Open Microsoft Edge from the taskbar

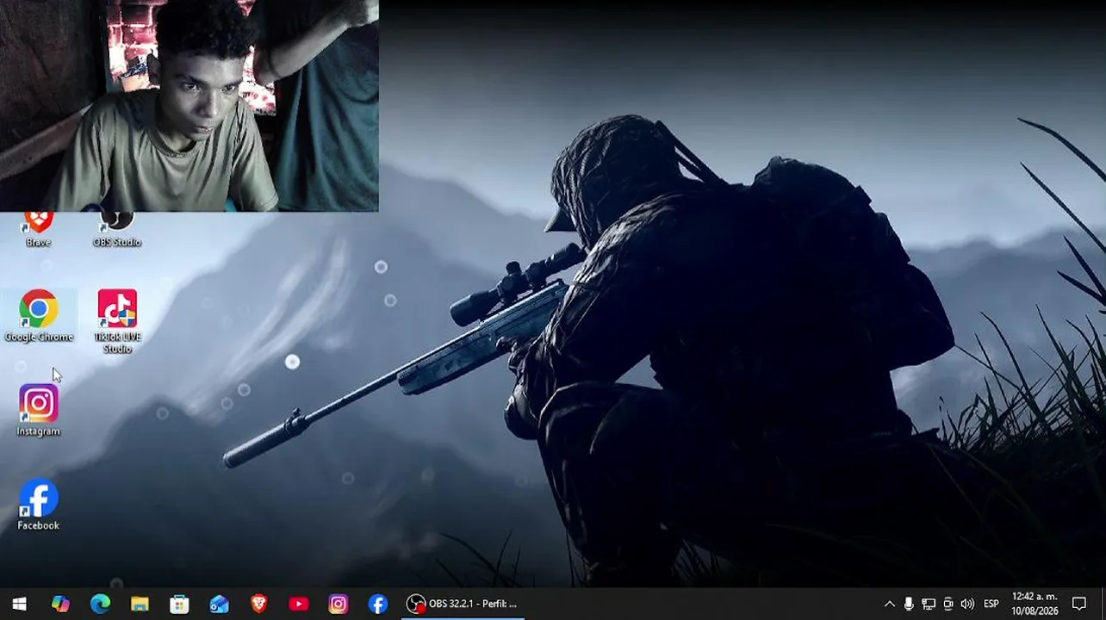click(100, 604)
